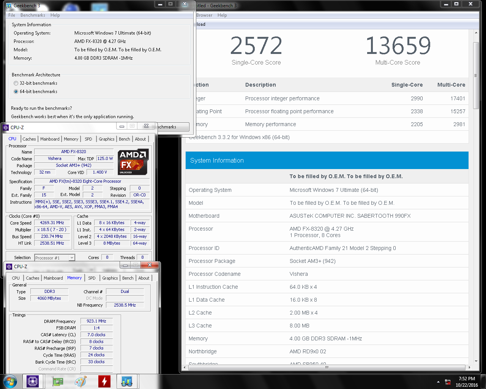Click the Run Benchmarks button in Geekbench

[173, 127]
